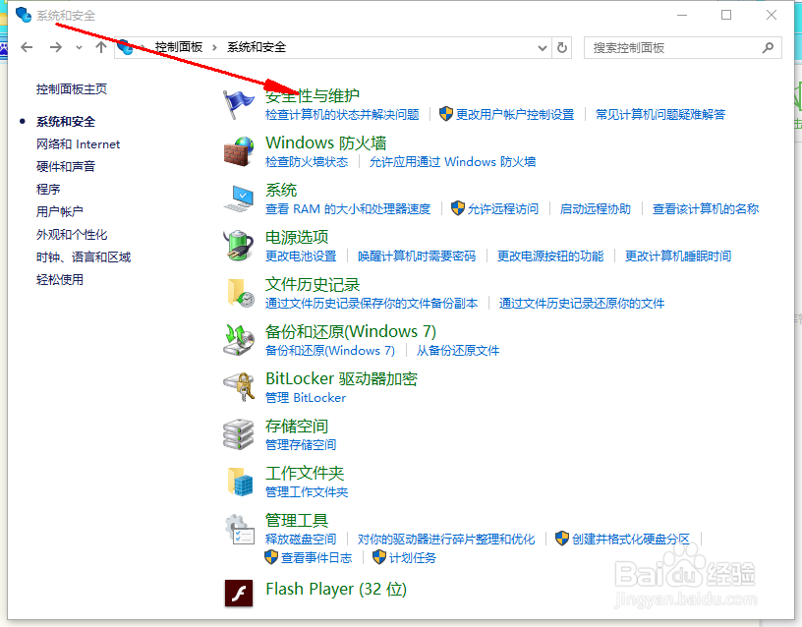Click the Windows Firewall brick wall icon
The height and width of the screenshot is (627, 802).
click(x=239, y=151)
